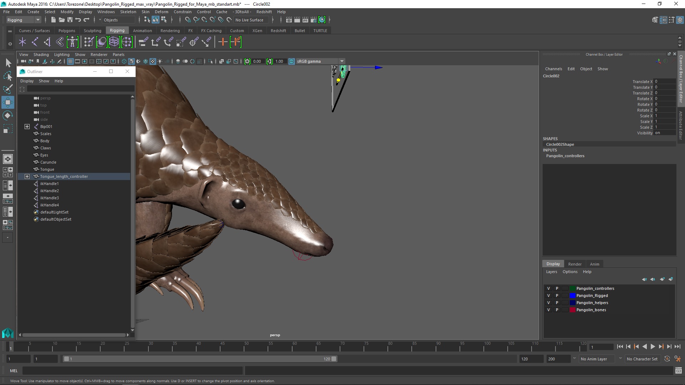Click the Set Key plus shelf icon
The image size is (685, 385).
[x=223, y=42]
